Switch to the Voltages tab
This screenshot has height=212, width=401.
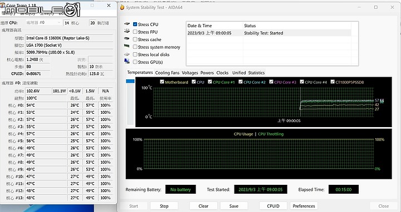pyautogui.click(x=190, y=73)
